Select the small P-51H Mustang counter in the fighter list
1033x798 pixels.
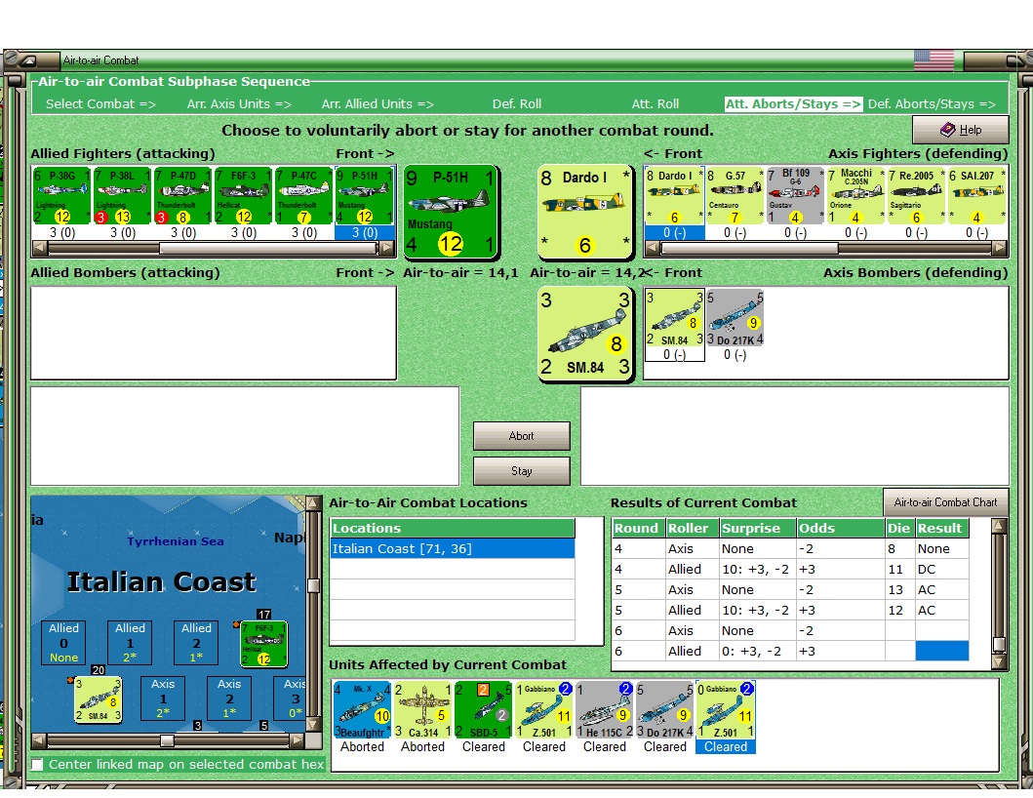[365, 196]
